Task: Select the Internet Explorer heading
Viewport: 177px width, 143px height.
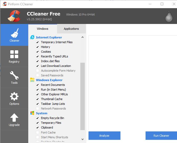Action: click(x=49, y=37)
